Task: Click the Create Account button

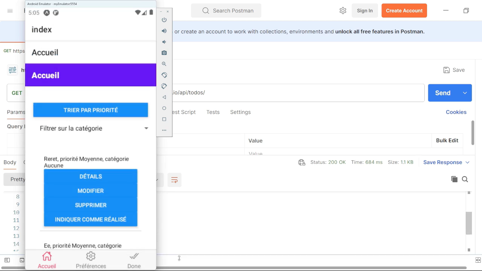Action: (x=404, y=11)
